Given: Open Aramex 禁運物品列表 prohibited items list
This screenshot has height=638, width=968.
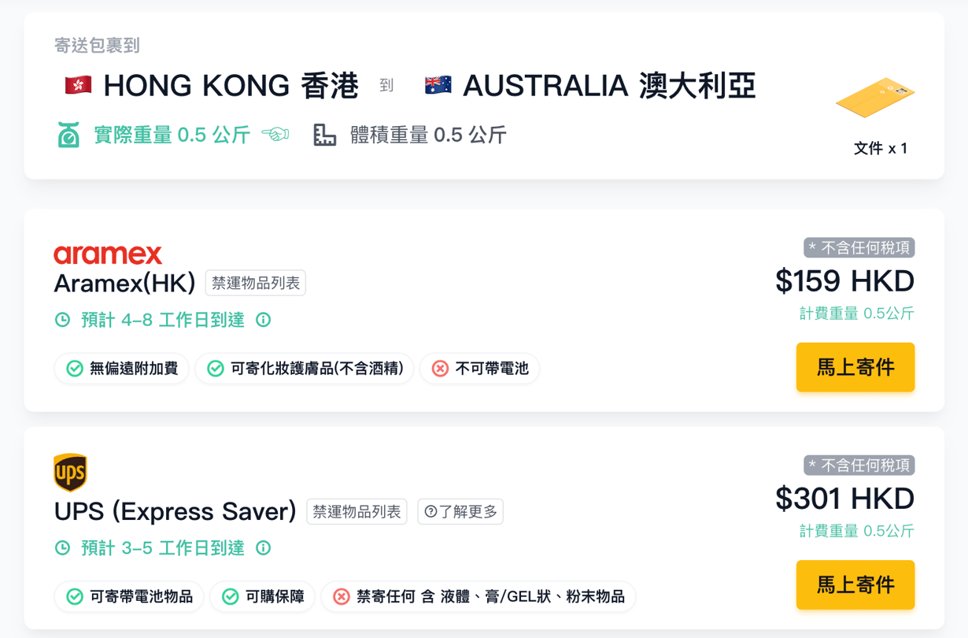Looking at the screenshot, I should tap(256, 283).
